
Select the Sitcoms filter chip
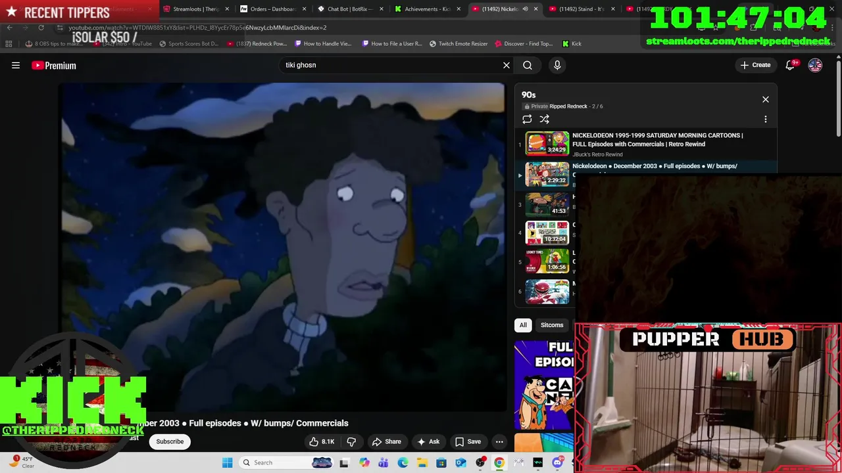552,325
